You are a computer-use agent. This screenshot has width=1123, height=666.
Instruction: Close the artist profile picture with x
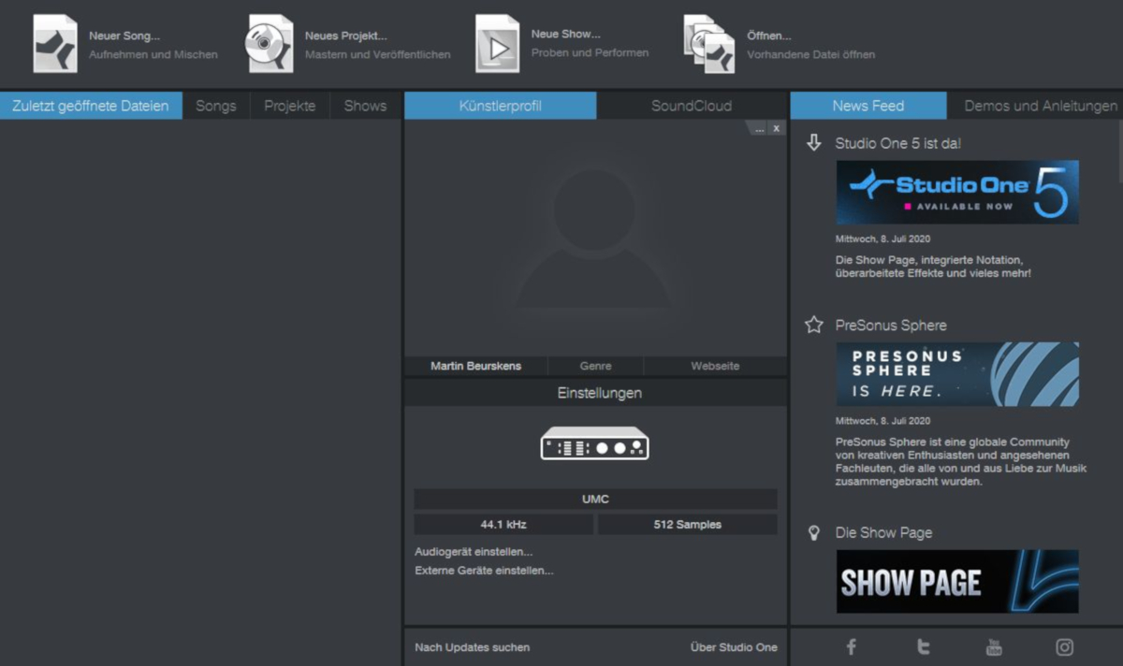777,128
